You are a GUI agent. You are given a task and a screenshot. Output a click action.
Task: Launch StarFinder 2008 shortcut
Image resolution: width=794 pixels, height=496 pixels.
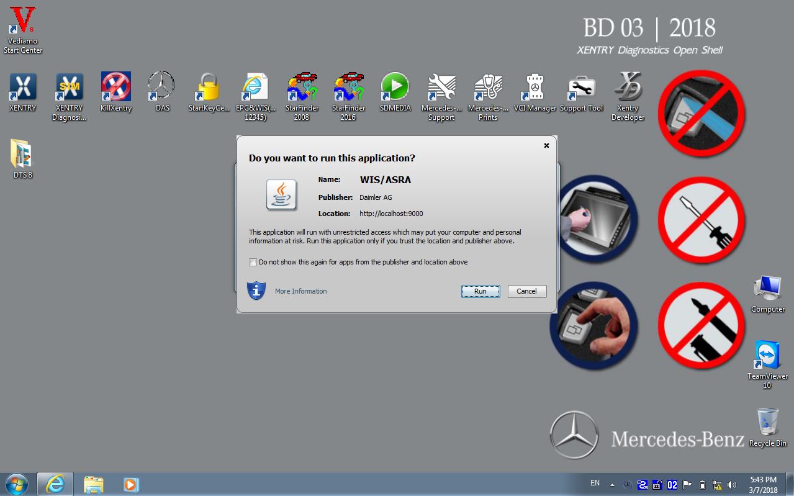point(302,96)
